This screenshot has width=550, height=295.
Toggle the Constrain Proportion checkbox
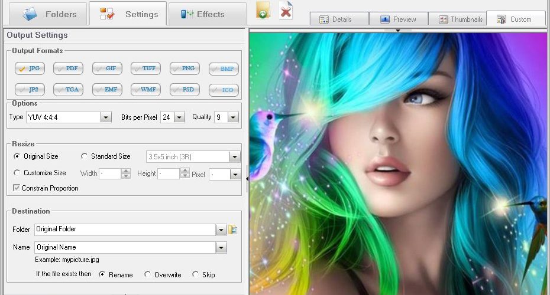click(x=16, y=188)
